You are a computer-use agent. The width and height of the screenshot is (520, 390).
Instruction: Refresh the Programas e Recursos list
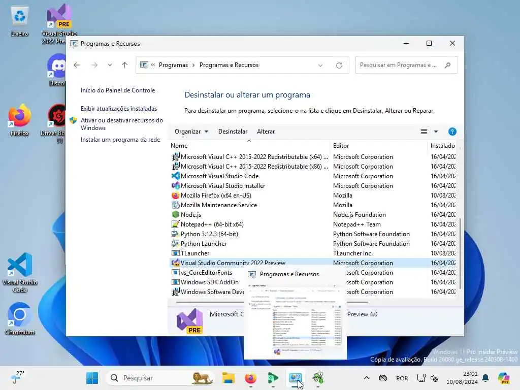tap(339, 66)
